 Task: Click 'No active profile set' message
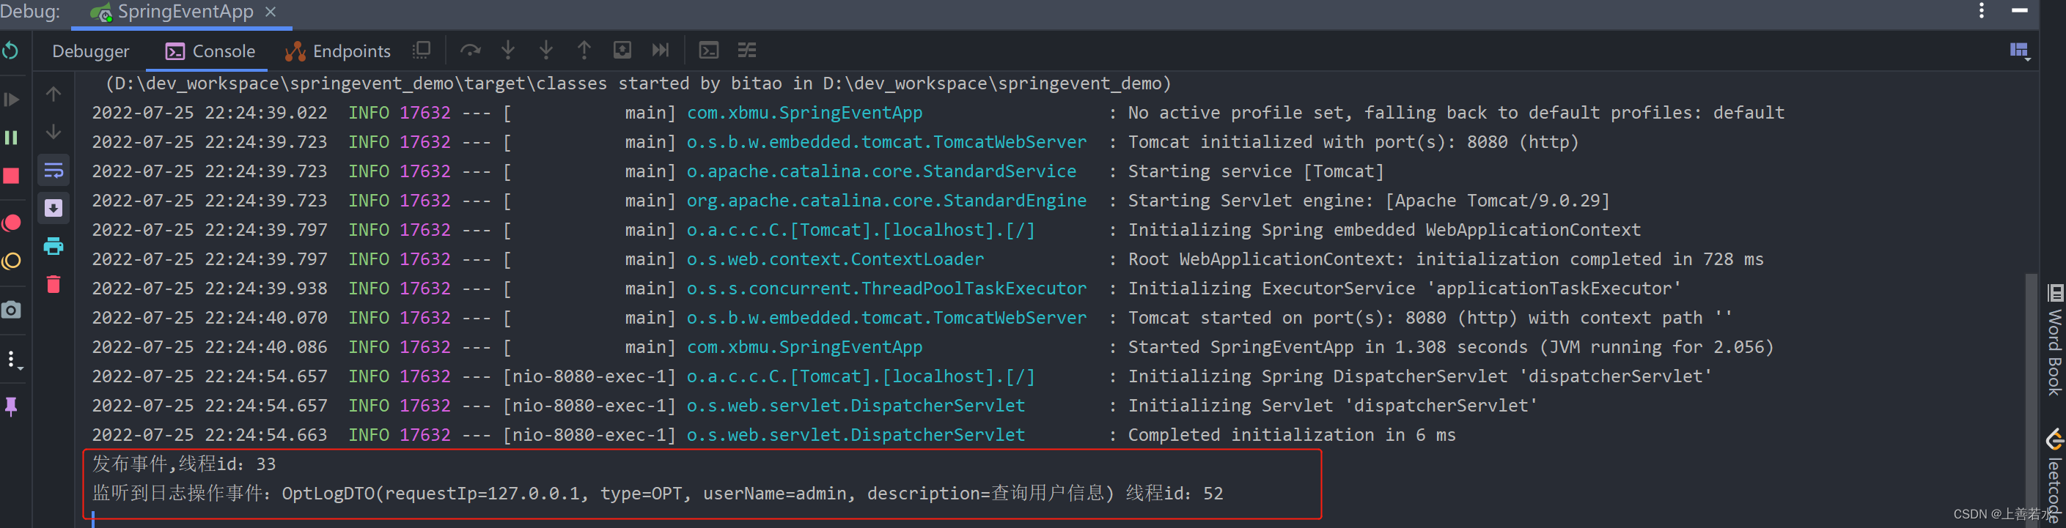point(1456,113)
